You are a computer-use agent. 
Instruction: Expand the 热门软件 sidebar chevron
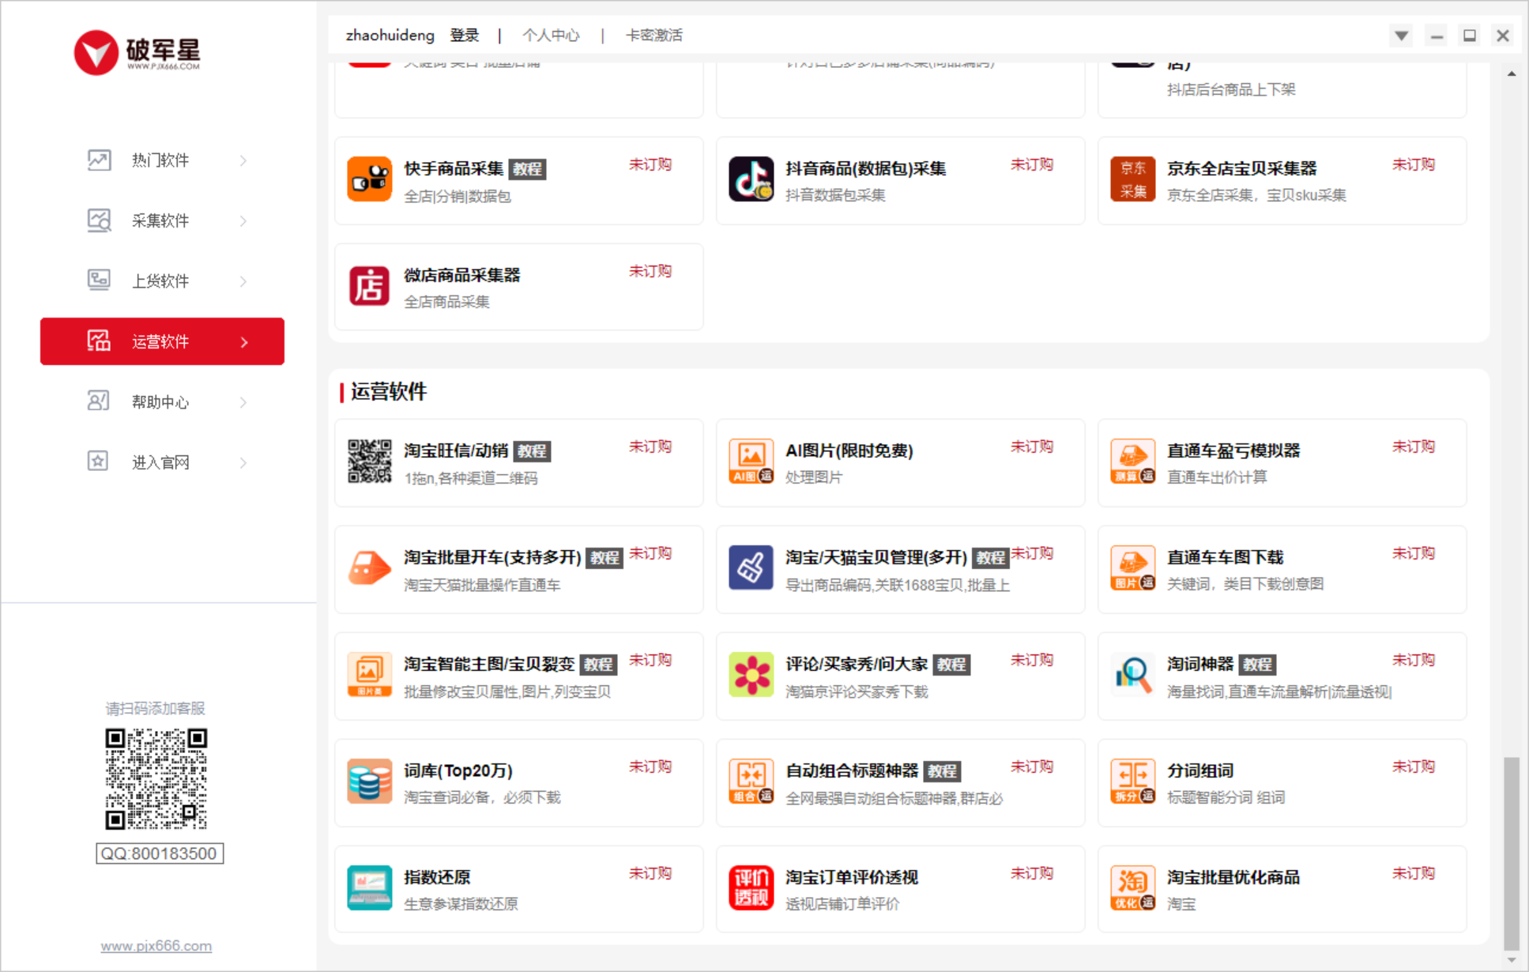click(x=243, y=160)
